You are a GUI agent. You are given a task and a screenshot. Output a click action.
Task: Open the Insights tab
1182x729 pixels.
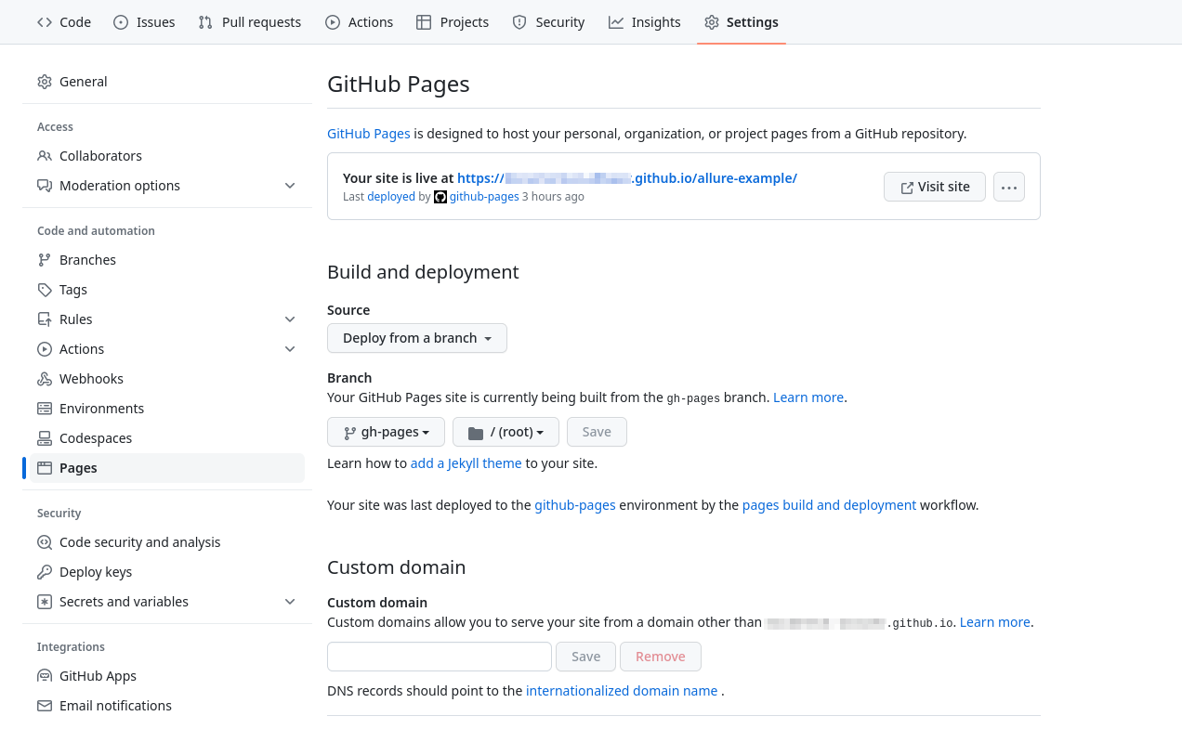pyautogui.click(x=644, y=21)
